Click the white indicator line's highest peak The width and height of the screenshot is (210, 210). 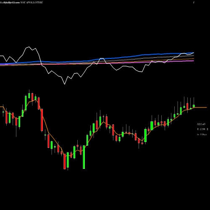point(29,47)
